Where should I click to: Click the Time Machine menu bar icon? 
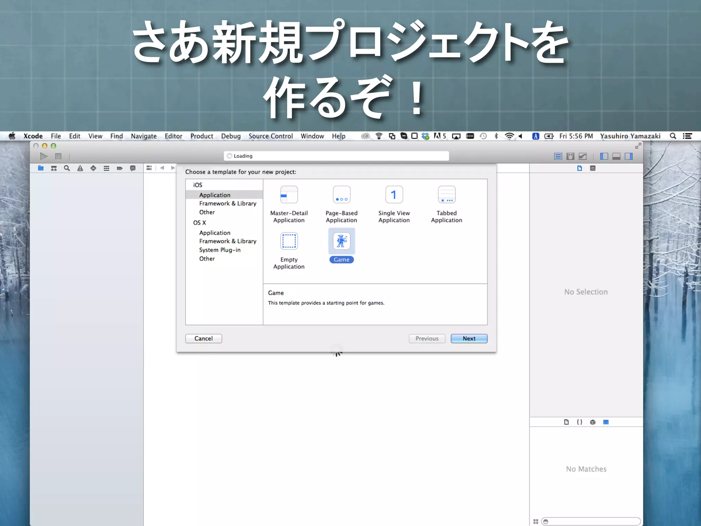(x=483, y=136)
